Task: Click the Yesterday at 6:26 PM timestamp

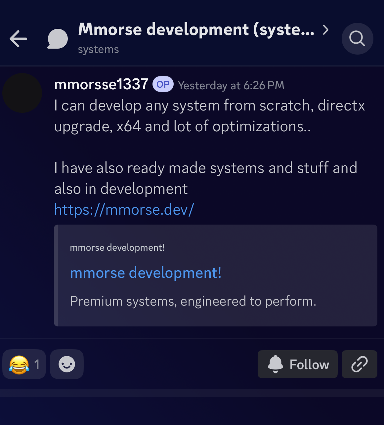Action: [x=231, y=85]
